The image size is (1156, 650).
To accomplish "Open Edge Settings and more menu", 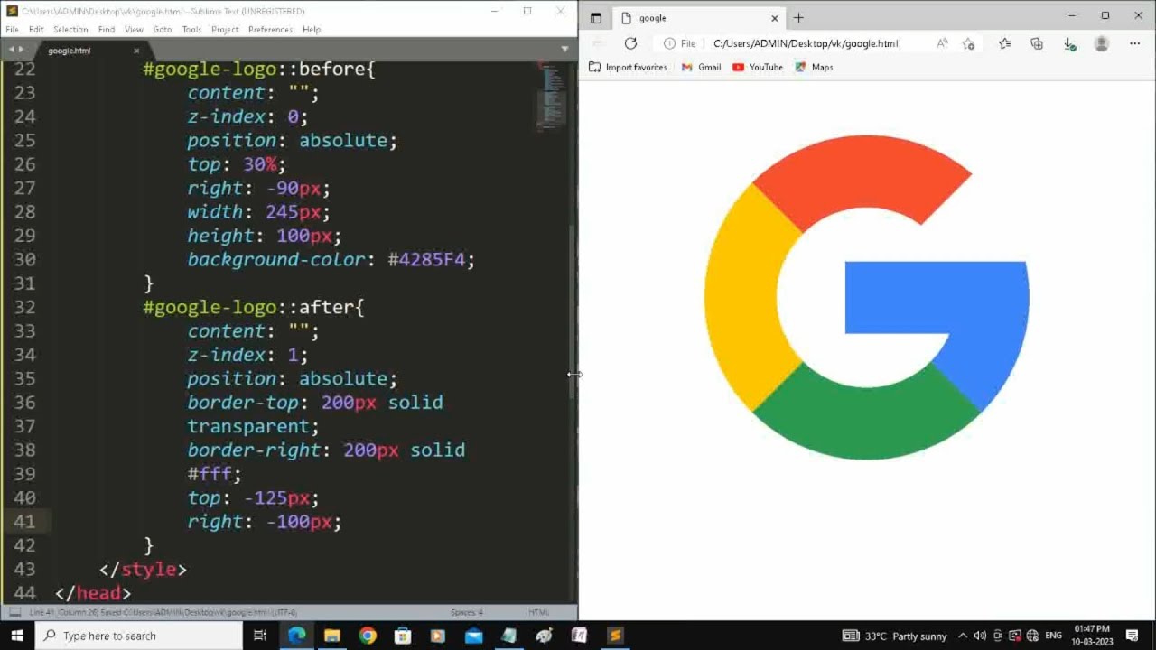I will (1135, 43).
